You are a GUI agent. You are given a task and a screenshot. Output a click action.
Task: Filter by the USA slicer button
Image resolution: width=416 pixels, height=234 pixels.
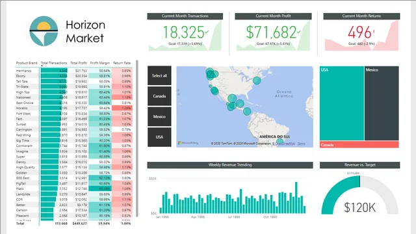pyautogui.click(x=159, y=137)
